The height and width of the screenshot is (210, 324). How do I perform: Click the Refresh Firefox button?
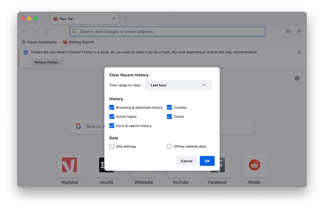click(x=47, y=62)
